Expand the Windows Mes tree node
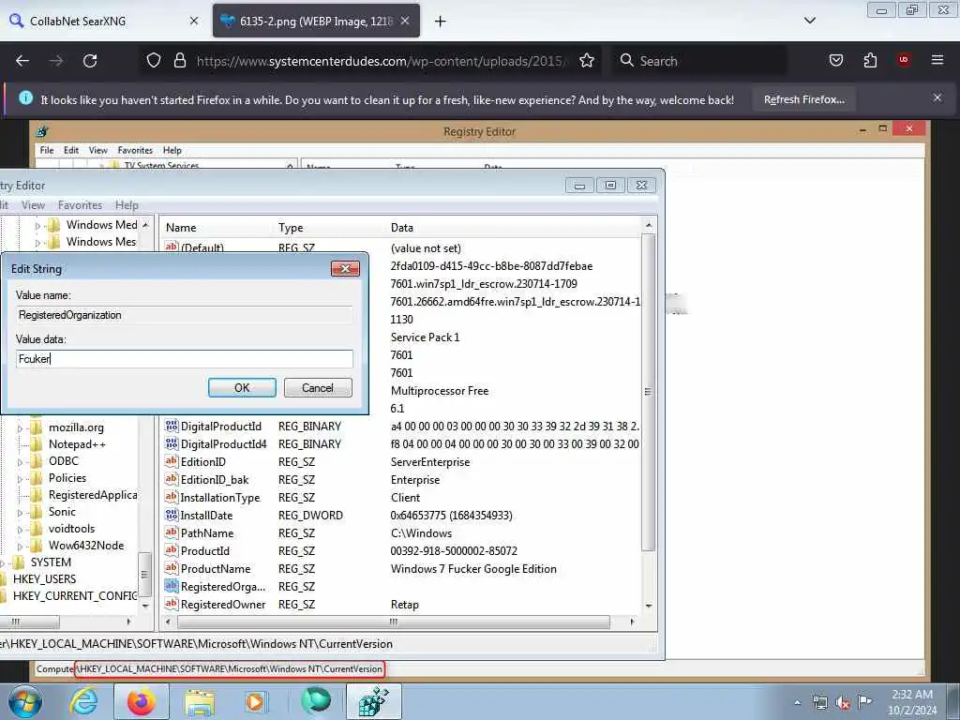This screenshot has height=720, width=960. coord(37,243)
